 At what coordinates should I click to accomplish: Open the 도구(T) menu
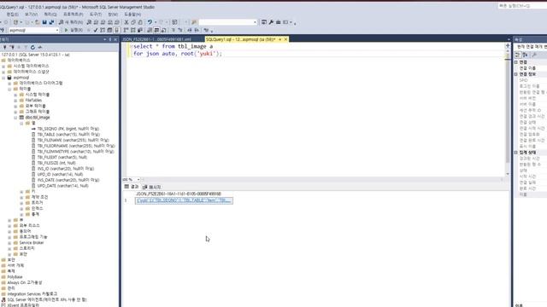[x=96, y=14]
